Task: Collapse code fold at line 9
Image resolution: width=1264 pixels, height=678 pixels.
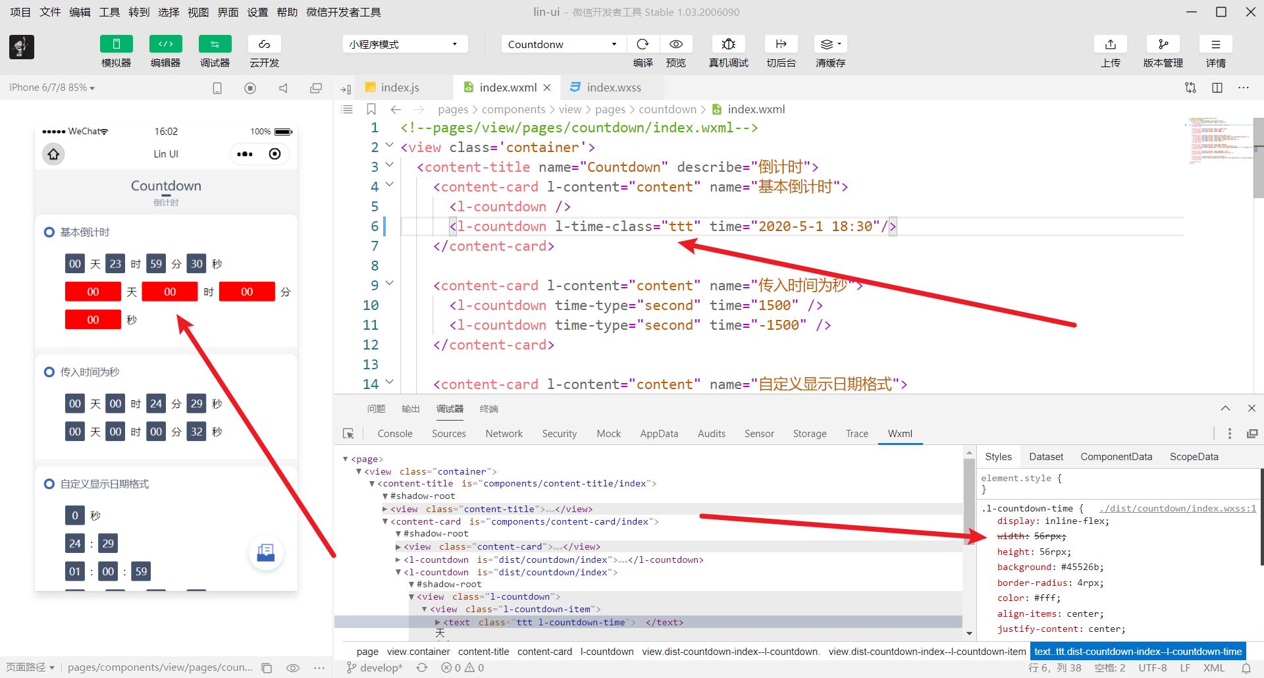Action: click(x=389, y=284)
